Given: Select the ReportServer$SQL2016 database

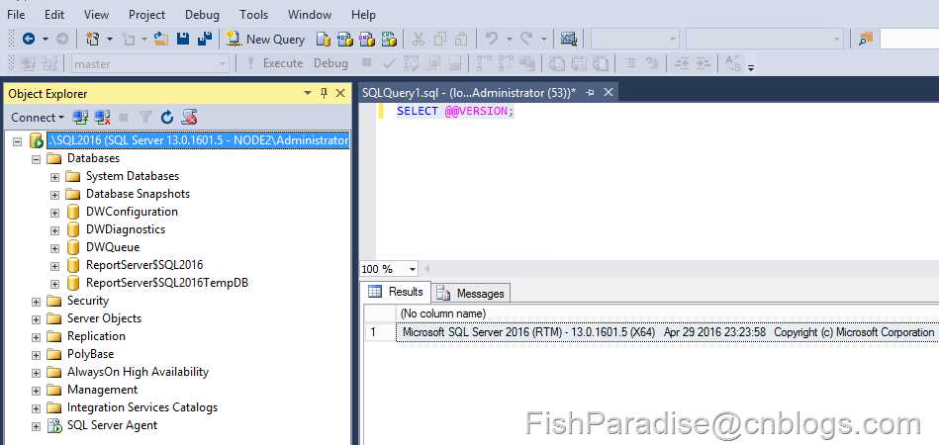Looking at the screenshot, I should pos(144,265).
